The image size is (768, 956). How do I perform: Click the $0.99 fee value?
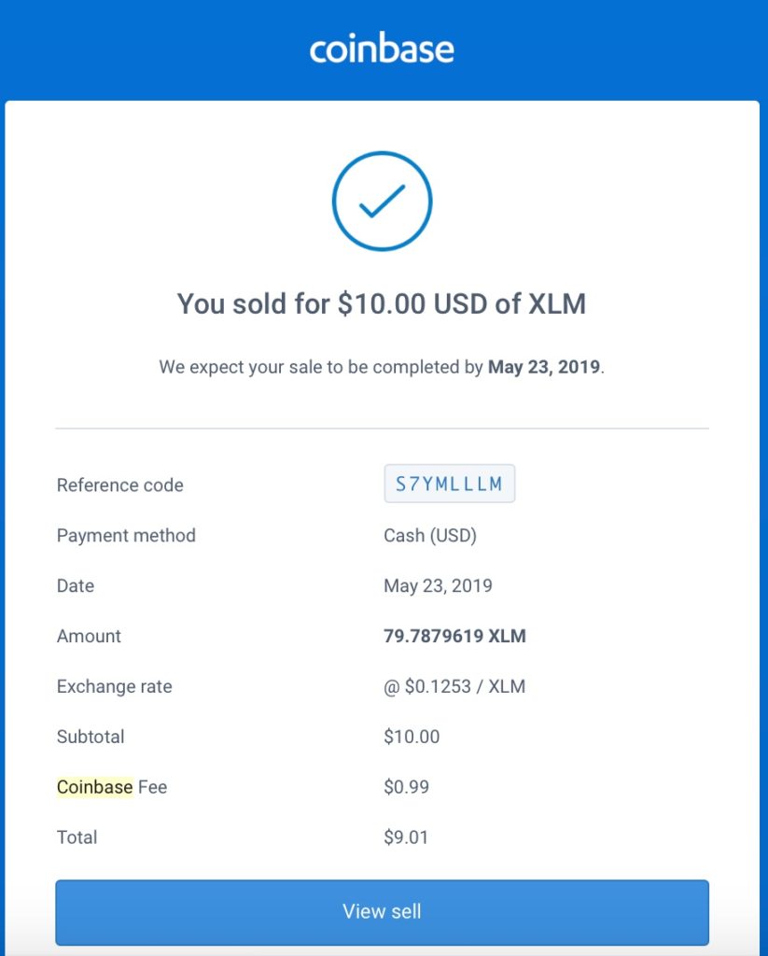[406, 787]
